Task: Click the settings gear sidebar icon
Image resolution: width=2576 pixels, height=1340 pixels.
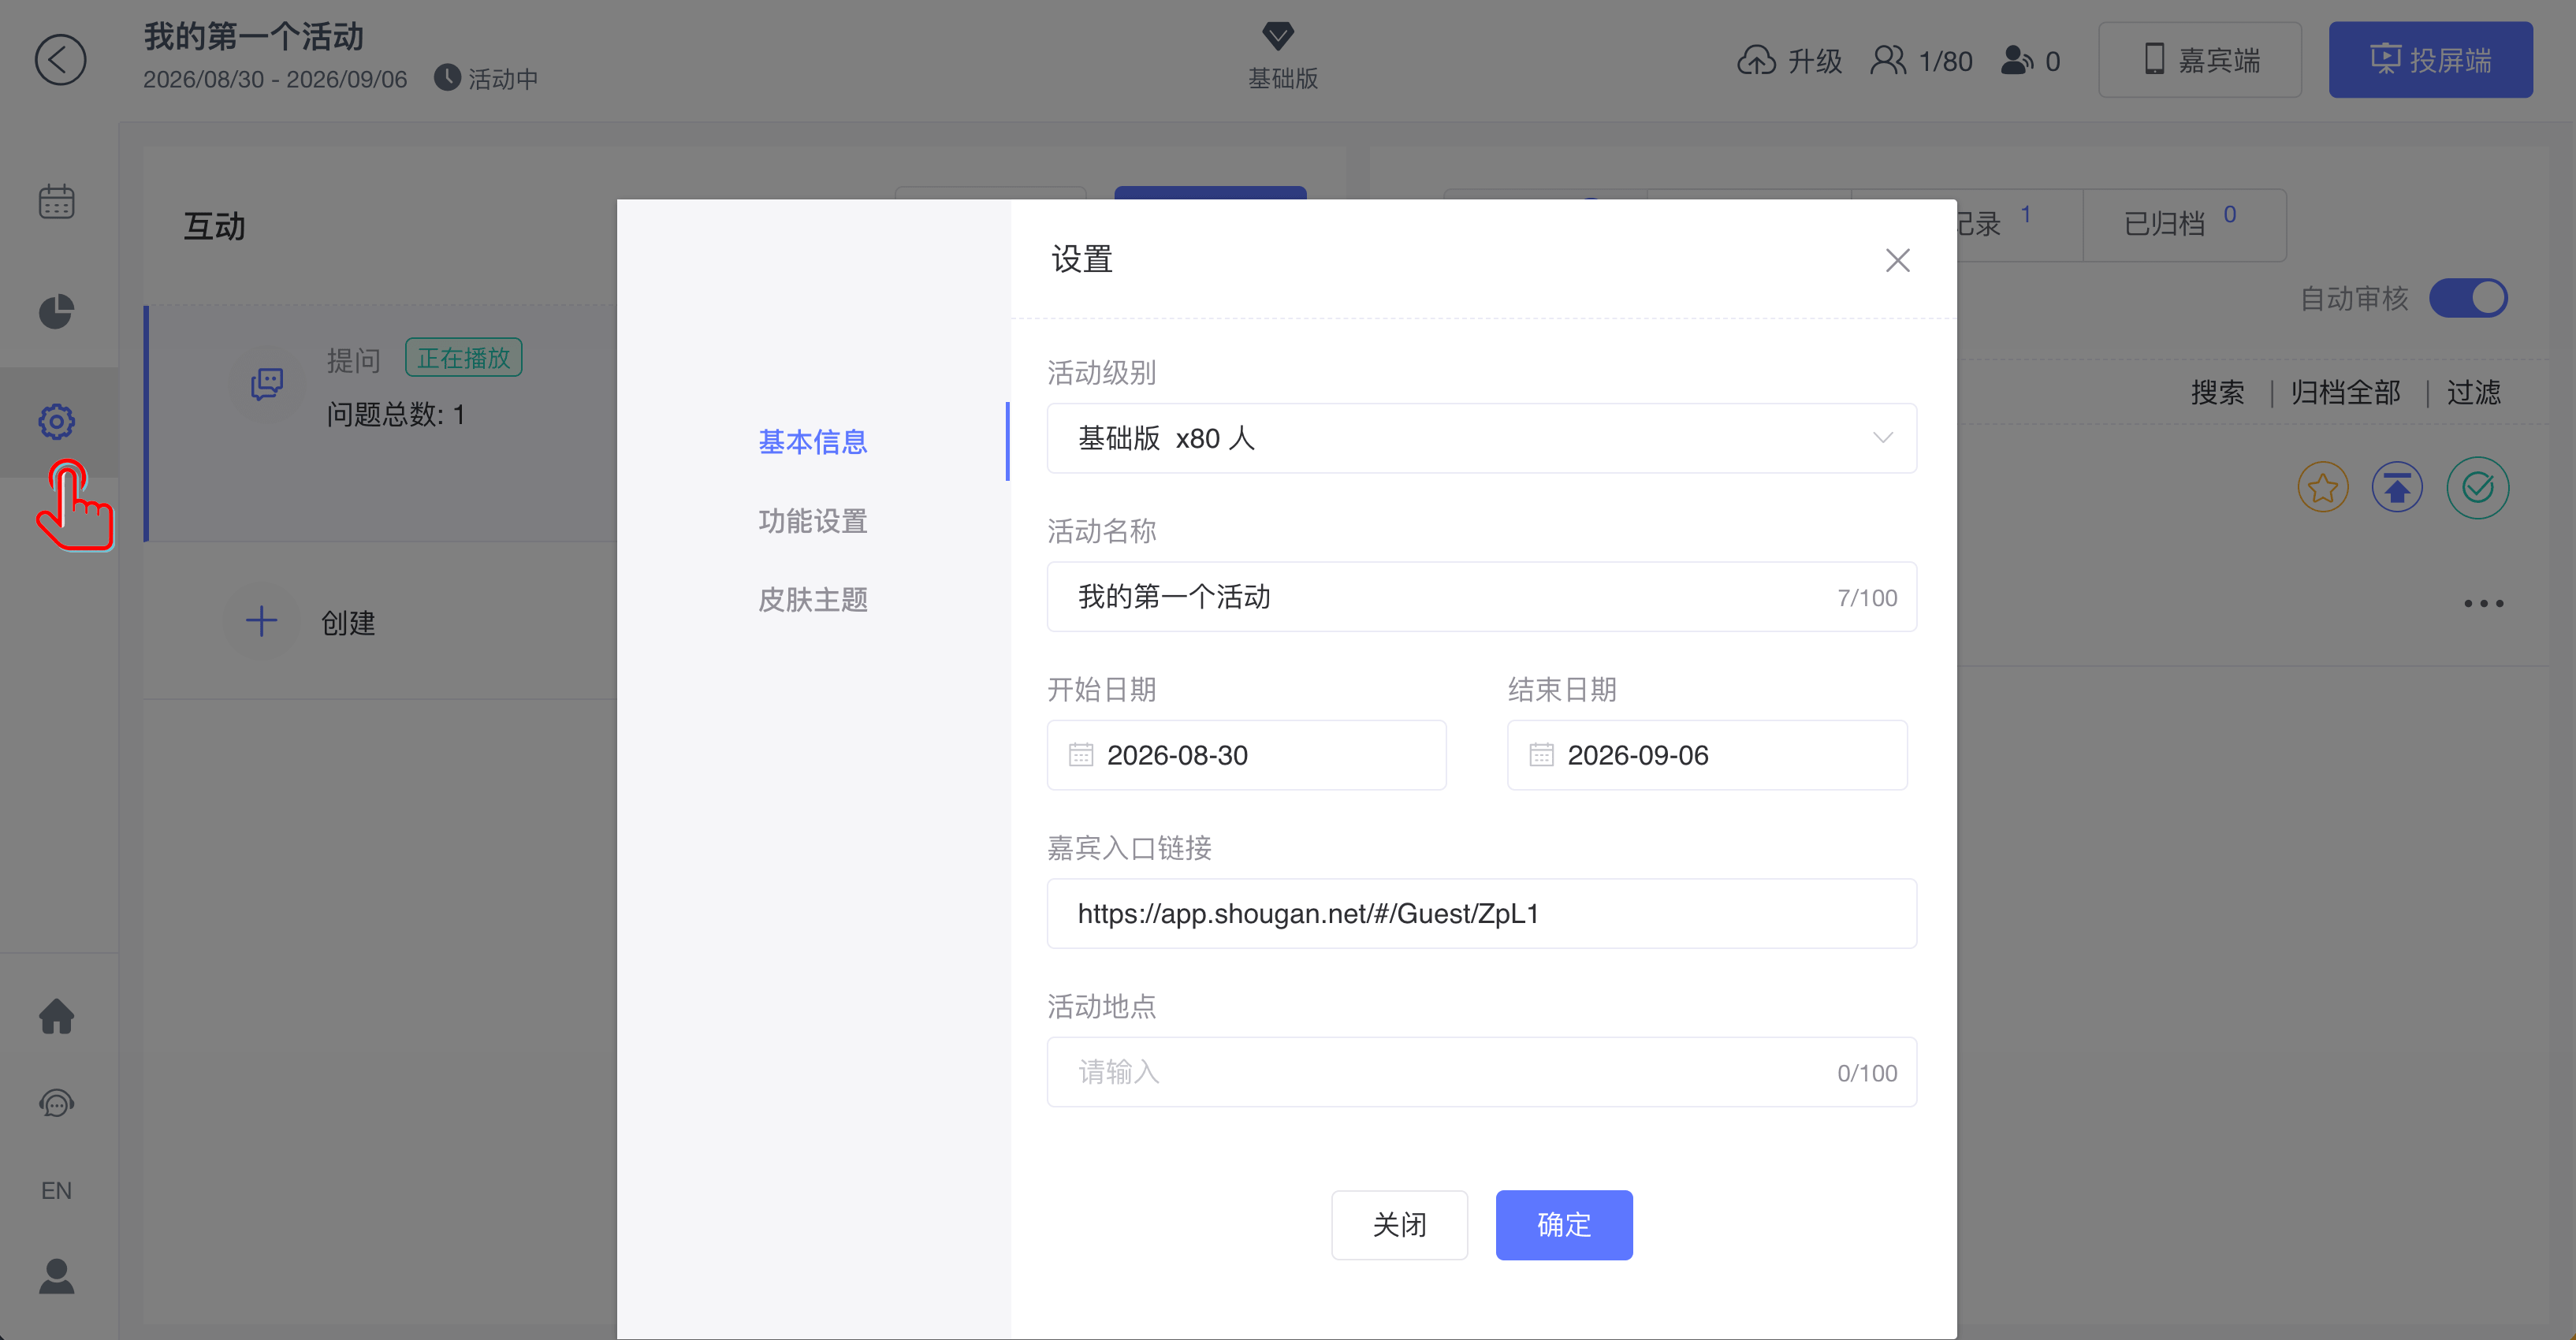Action: (x=57, y=421)
